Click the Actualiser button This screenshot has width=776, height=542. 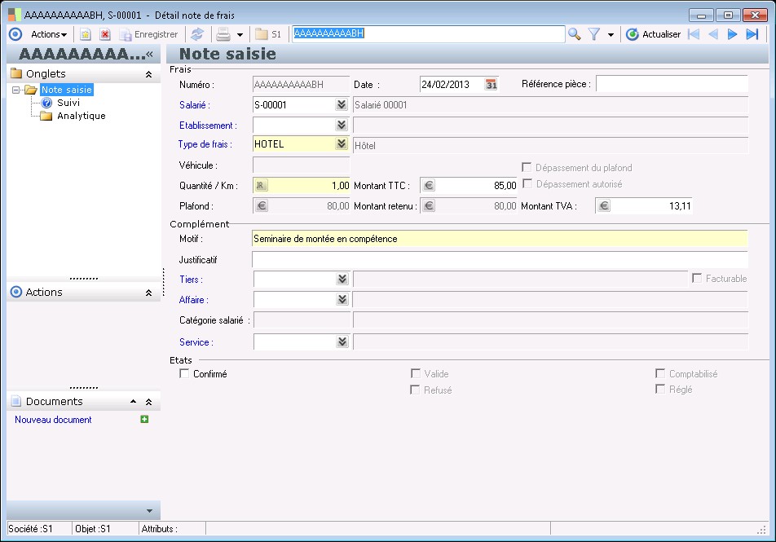click(x=653, y=34)
